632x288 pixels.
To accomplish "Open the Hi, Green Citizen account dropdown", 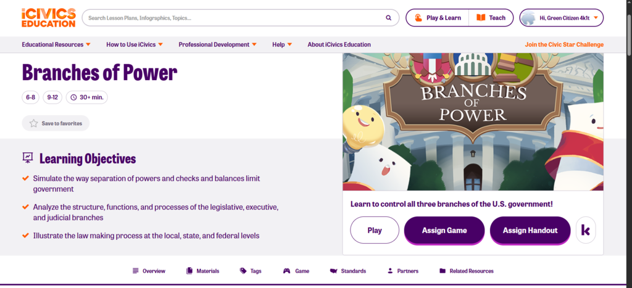I will [x=562, y=18].
